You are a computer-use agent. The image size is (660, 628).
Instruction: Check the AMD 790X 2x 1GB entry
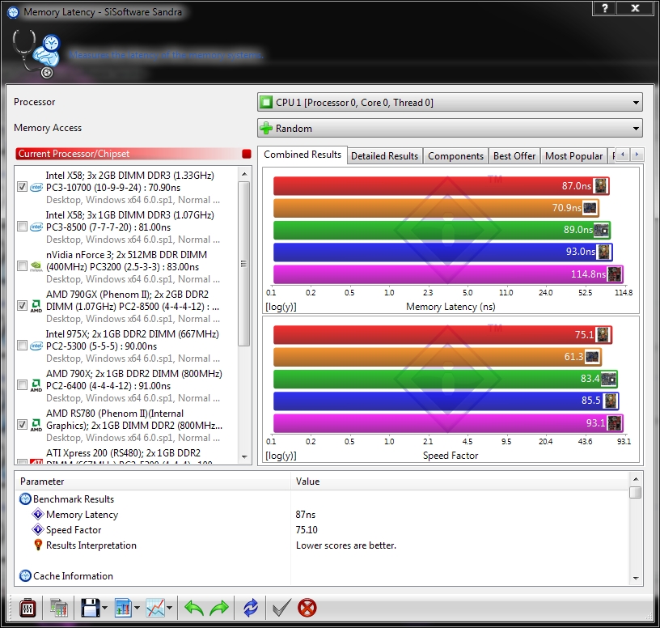(23, 385)
